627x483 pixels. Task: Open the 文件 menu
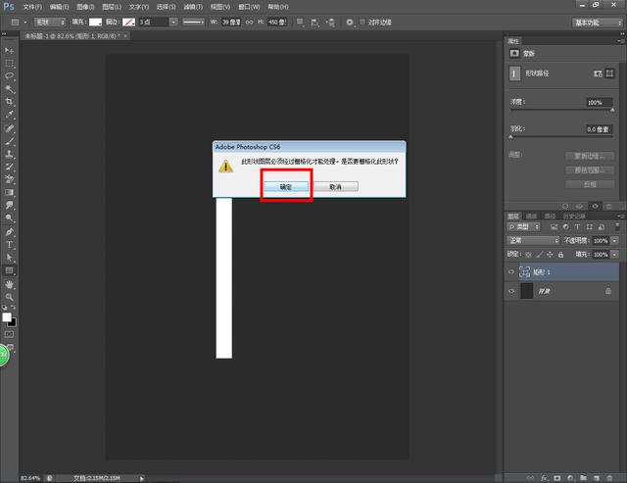click(32, 6)
